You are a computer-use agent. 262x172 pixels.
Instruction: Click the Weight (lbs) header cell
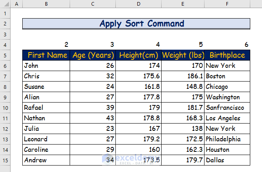(x=183, y=55)
